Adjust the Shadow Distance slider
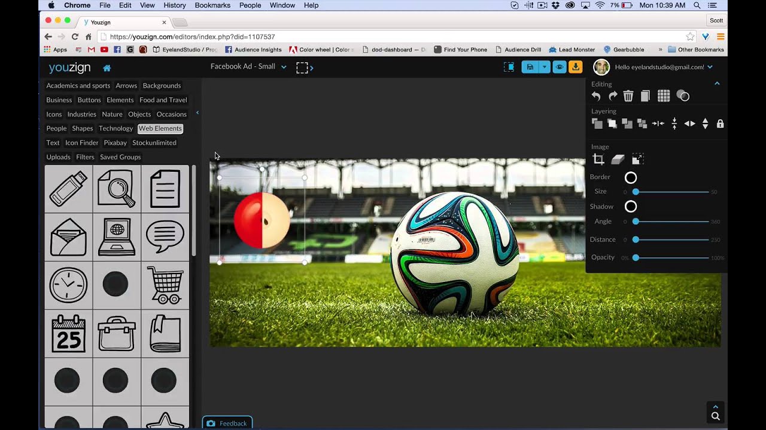The height and width of the screenshot is (430, 766). 672,239
